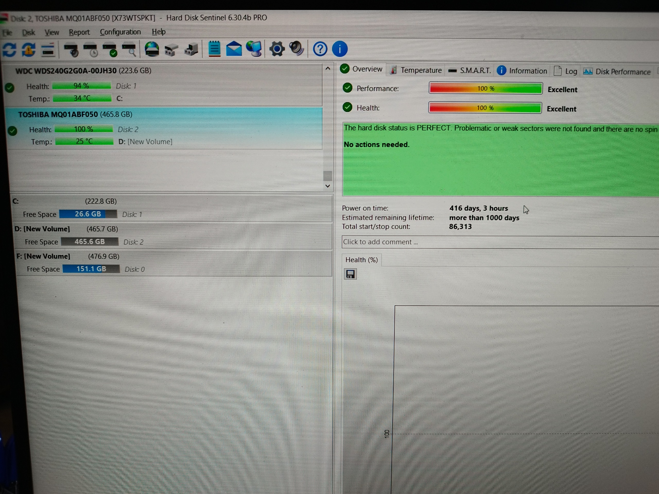Click the floppy save icon under Health (%)
Viewport: 659px width, 494px height.
[x=350, y=274]
